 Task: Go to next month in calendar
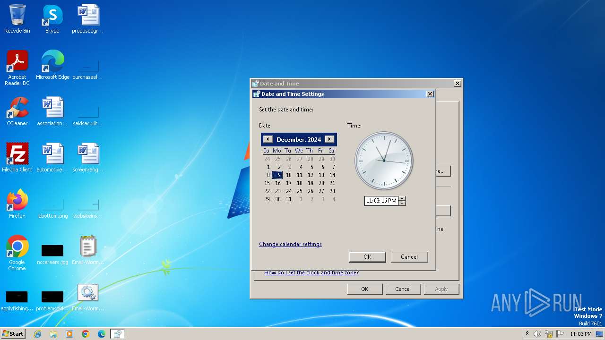click(x=329, y=139)
